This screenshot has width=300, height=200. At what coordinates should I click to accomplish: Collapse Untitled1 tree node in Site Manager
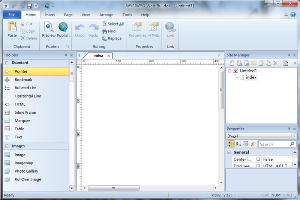pyautogui.click(x=229, y=71)
